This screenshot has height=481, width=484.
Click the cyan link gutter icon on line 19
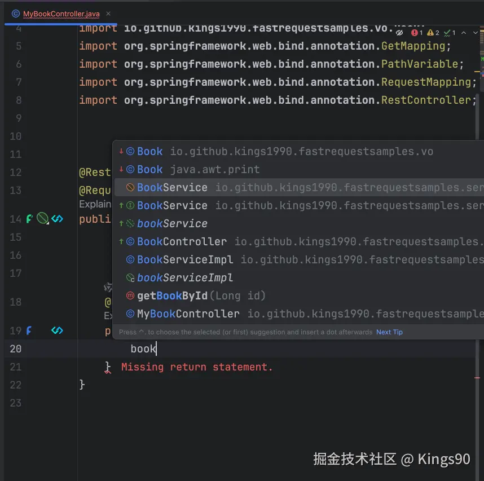tap(57, 330)
